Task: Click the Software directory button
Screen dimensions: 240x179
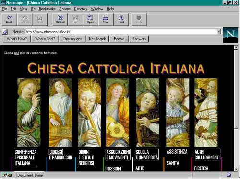Action: (x=139, y=39)
